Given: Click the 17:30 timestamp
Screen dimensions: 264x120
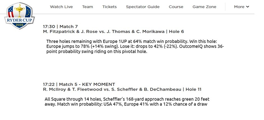Looking at the screenshot, I should coord(48,26).
